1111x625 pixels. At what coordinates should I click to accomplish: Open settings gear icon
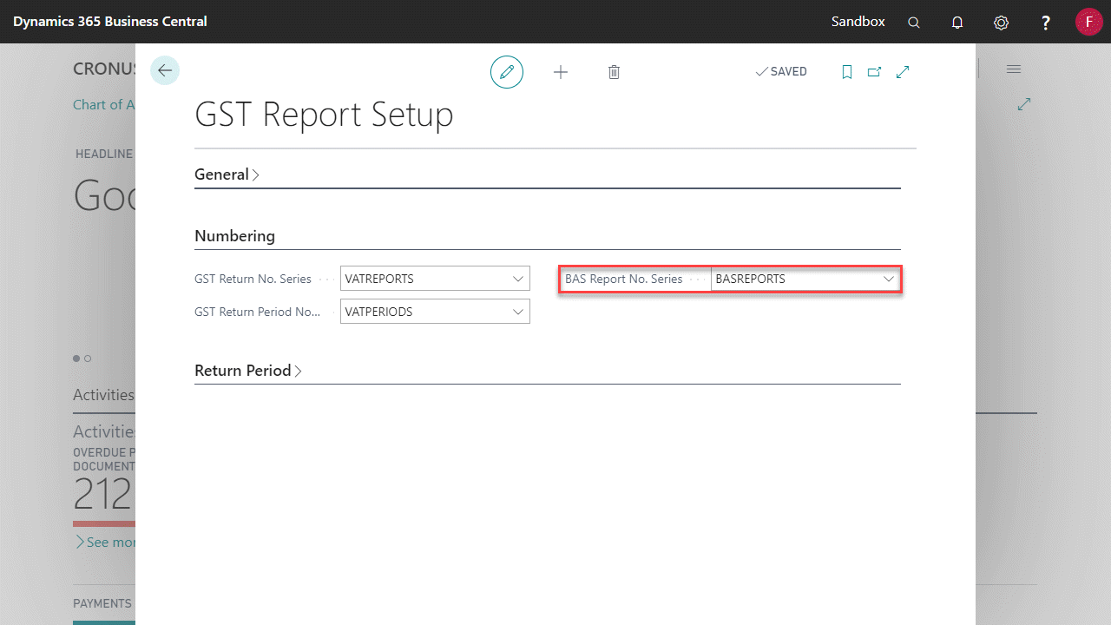pos(1001,23)
